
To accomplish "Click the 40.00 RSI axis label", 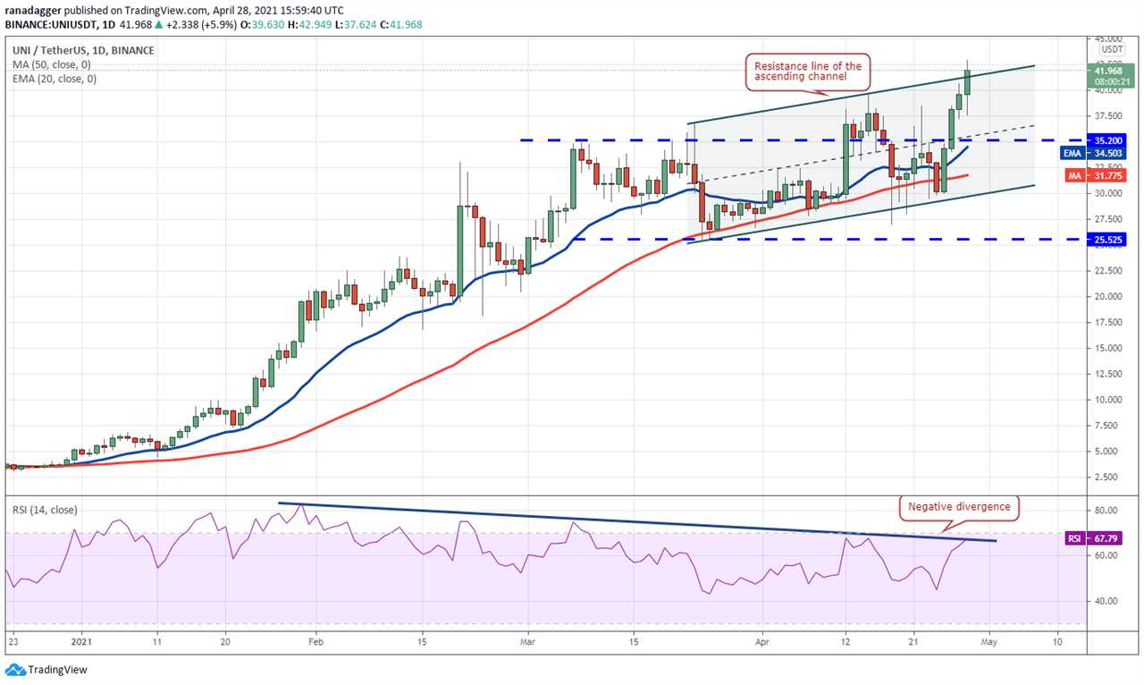I will (1105, 601).
